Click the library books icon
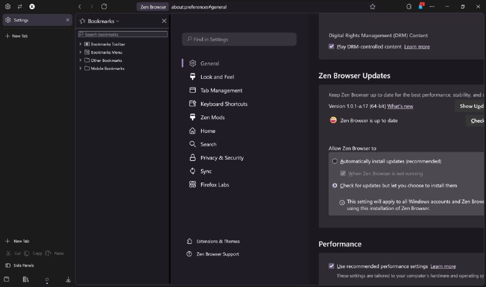The height and width of the screenshot is (287, 486). [26, 280]
